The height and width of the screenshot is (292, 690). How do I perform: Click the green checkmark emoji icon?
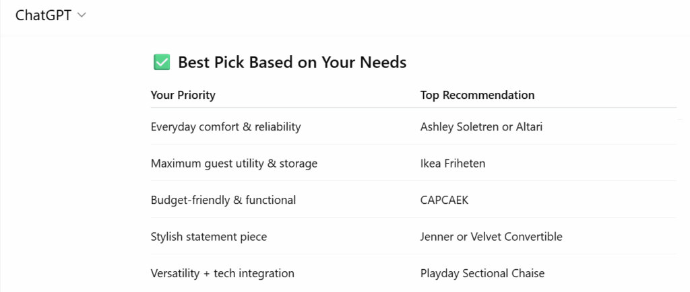(x=161, y=63)
